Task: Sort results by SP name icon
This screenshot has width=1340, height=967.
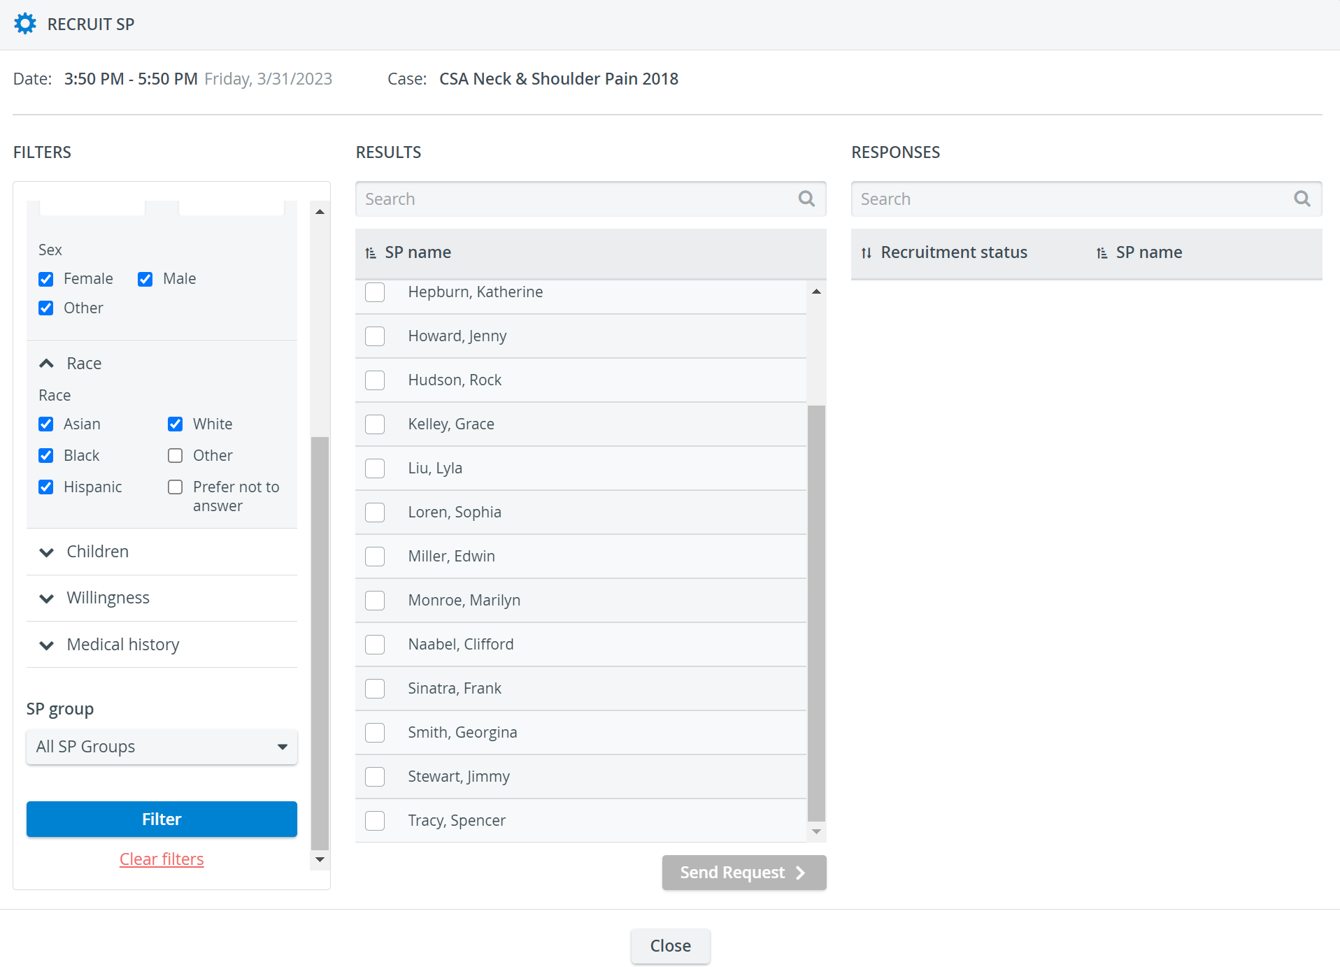Action: pos(371,253)
